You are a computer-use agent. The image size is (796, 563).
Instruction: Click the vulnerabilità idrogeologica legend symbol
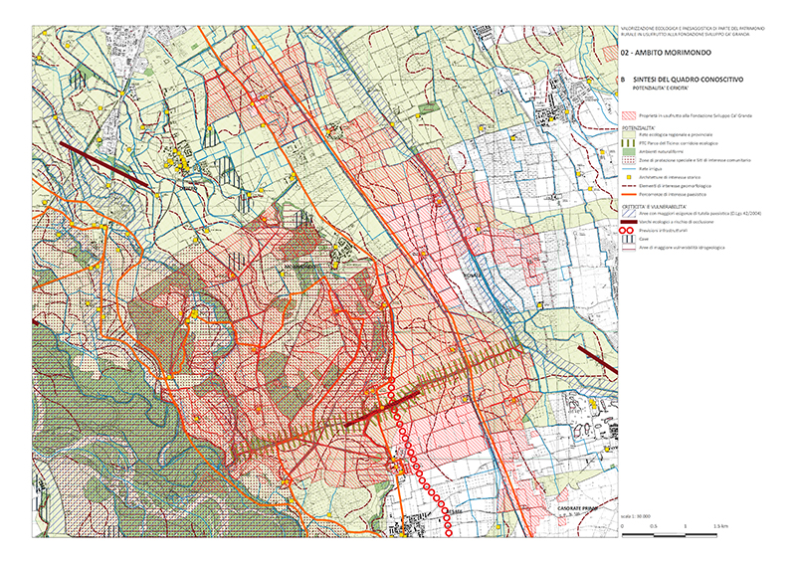tap(629, 248)
